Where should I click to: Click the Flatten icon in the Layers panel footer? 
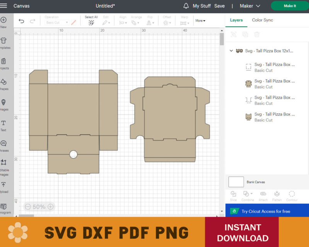tap(277, 195)
